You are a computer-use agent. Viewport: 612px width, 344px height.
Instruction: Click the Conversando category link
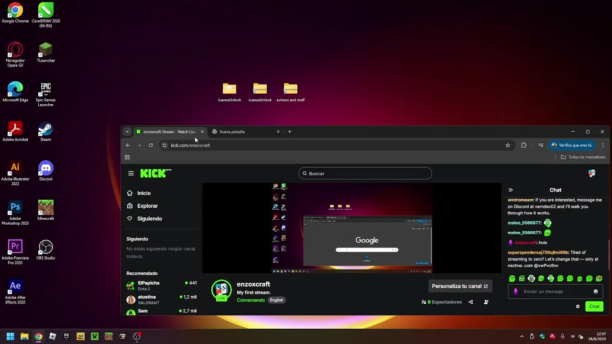tap(251, 300)
